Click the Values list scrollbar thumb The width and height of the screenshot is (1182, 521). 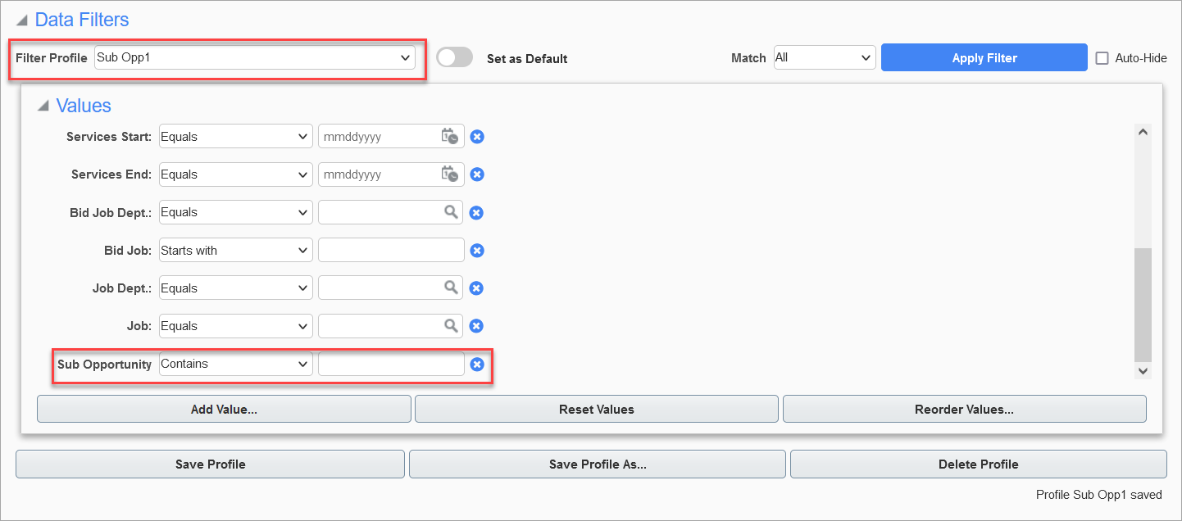(1143, 305)
